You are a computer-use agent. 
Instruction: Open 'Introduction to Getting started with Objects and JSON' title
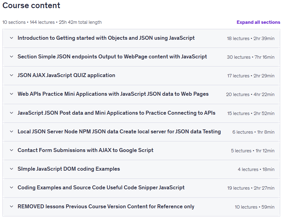pyautogui.click(x=106, y=38)
